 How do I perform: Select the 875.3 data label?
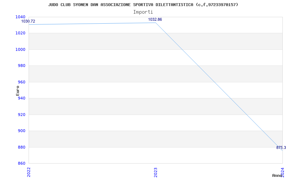[x=281, y=147]
